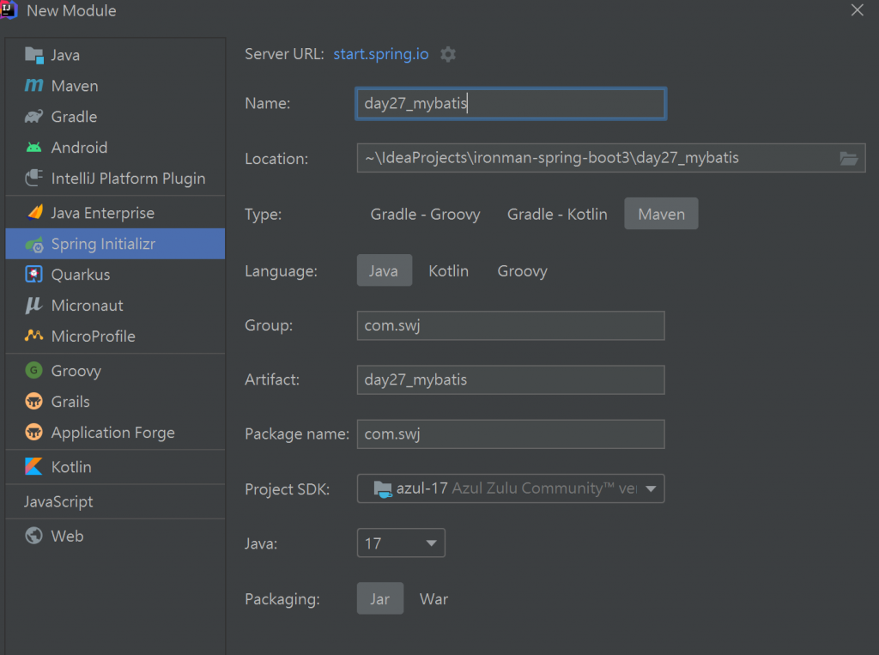Click the Android robot icon
The height and width of the screenshot is (655, 879).
click(x=34, y=148)
